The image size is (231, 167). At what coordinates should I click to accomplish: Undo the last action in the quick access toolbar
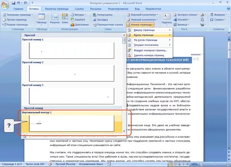tap(18, 3)
